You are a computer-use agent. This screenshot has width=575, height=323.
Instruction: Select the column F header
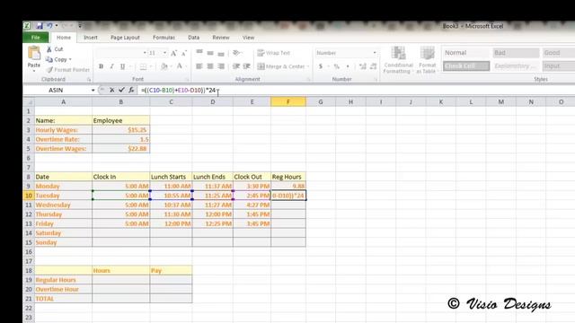pos(288,101)
